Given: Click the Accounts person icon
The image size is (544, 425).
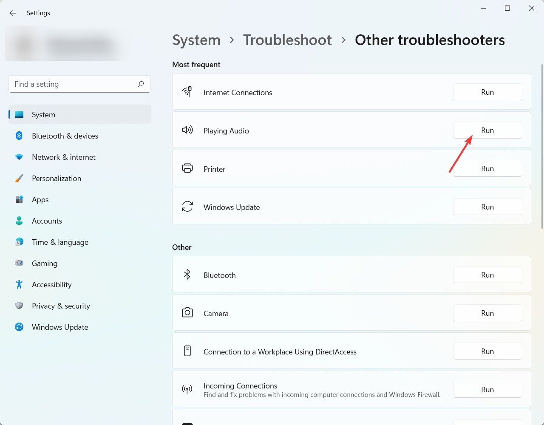Looking at the screenshot, I should [19, 221].
